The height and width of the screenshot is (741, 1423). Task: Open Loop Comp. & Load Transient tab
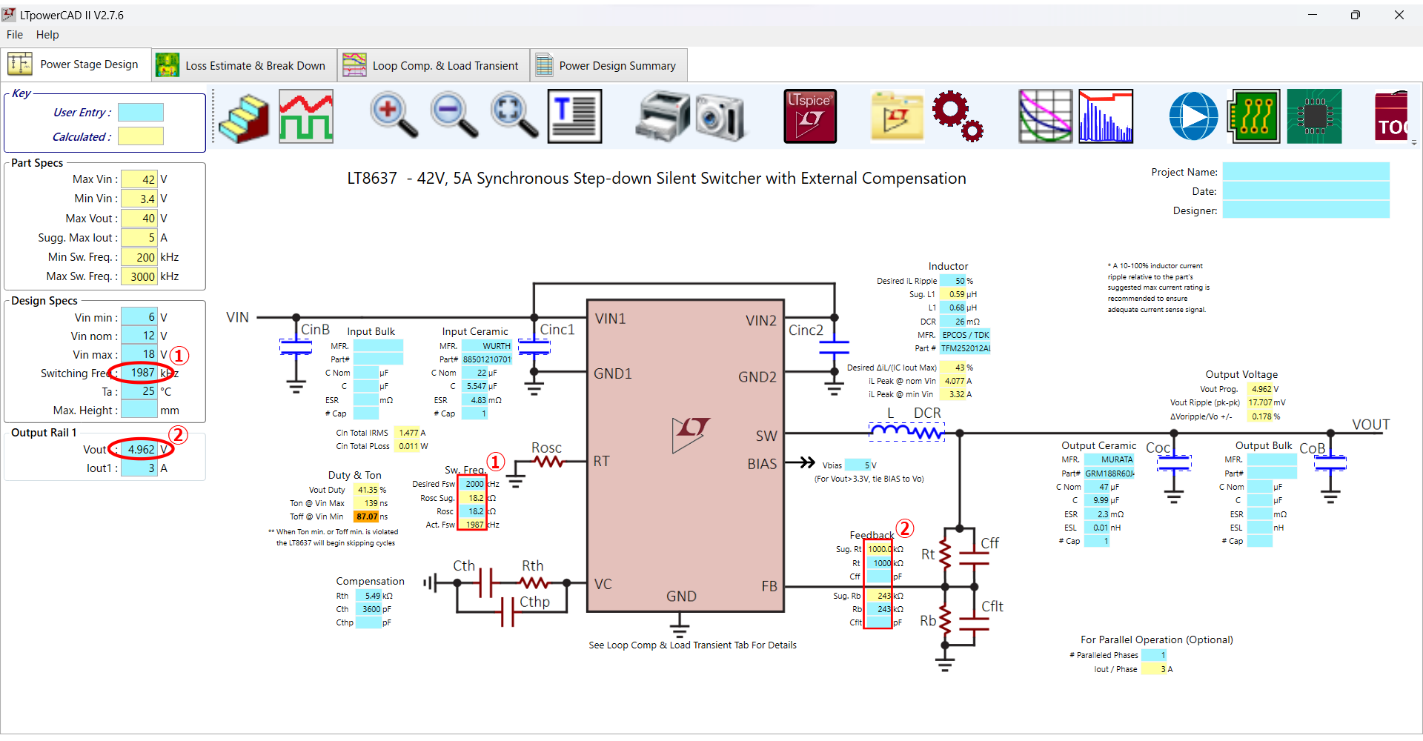[434, 66]
